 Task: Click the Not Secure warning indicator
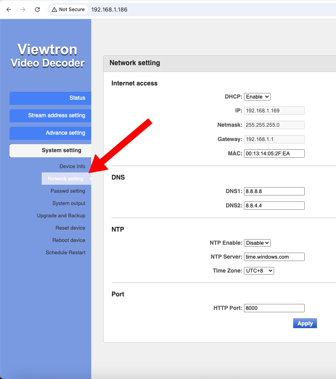(x=68, y=10)
